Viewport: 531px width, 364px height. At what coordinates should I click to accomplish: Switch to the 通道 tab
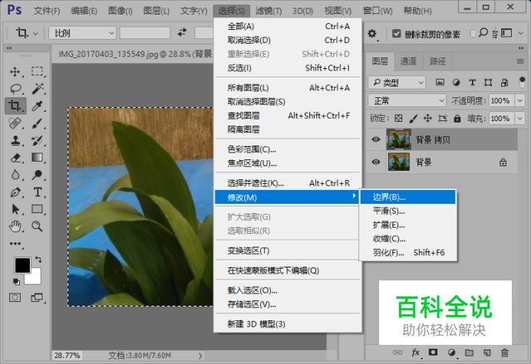[408, 61]
